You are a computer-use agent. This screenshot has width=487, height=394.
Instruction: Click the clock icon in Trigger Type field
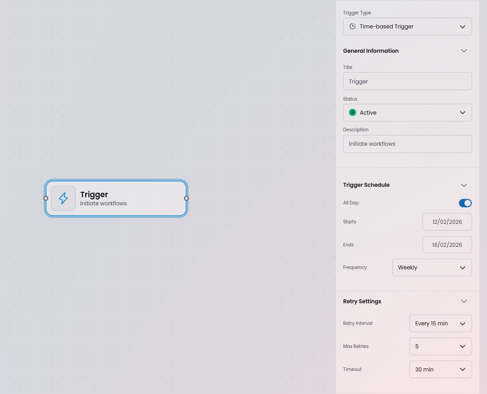352,26
